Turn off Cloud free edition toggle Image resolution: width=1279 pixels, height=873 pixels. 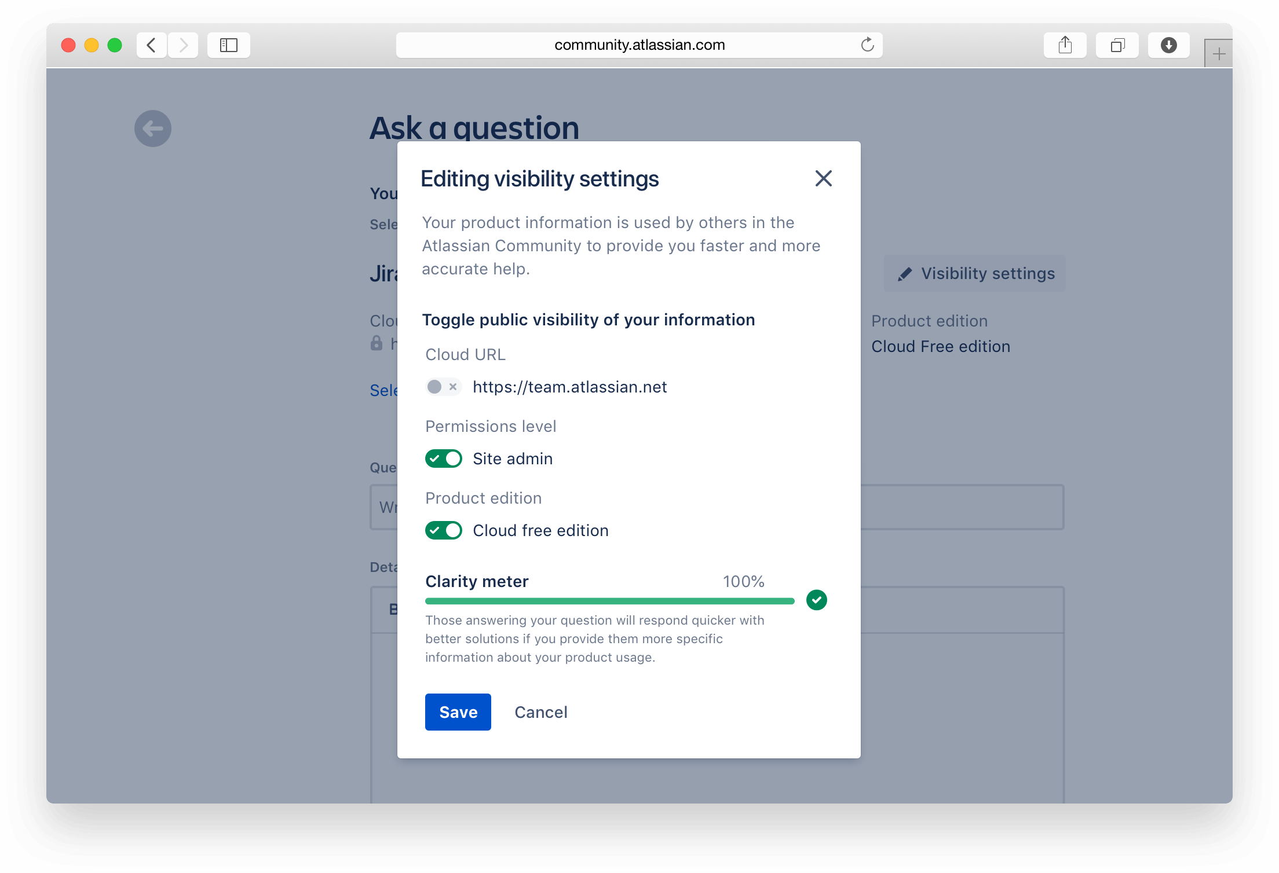click(443, 530)
